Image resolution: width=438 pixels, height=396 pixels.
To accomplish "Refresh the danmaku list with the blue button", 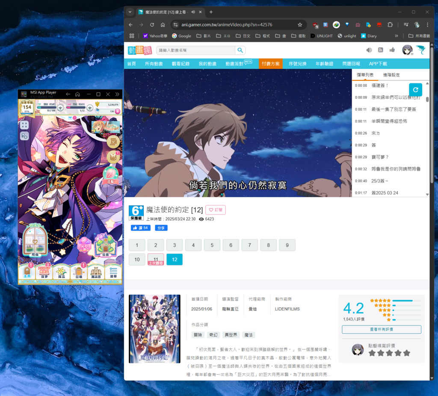I will point(415,90).
